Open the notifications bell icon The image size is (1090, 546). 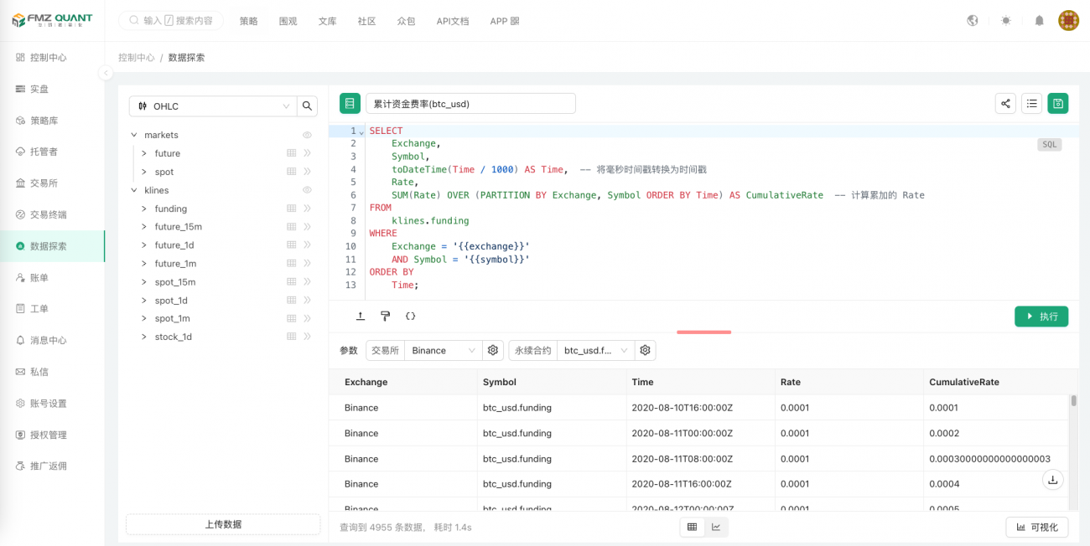(x=1039, y=21)
